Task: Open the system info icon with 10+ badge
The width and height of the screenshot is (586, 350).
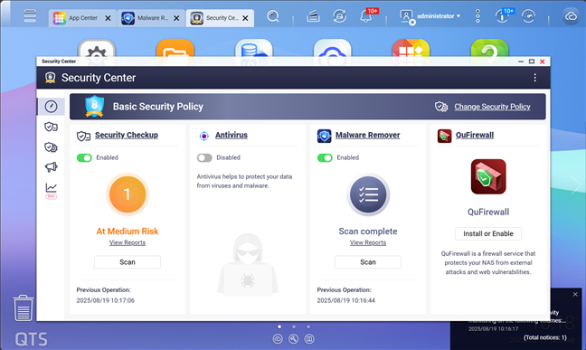Action: click(x=502, y=16)
